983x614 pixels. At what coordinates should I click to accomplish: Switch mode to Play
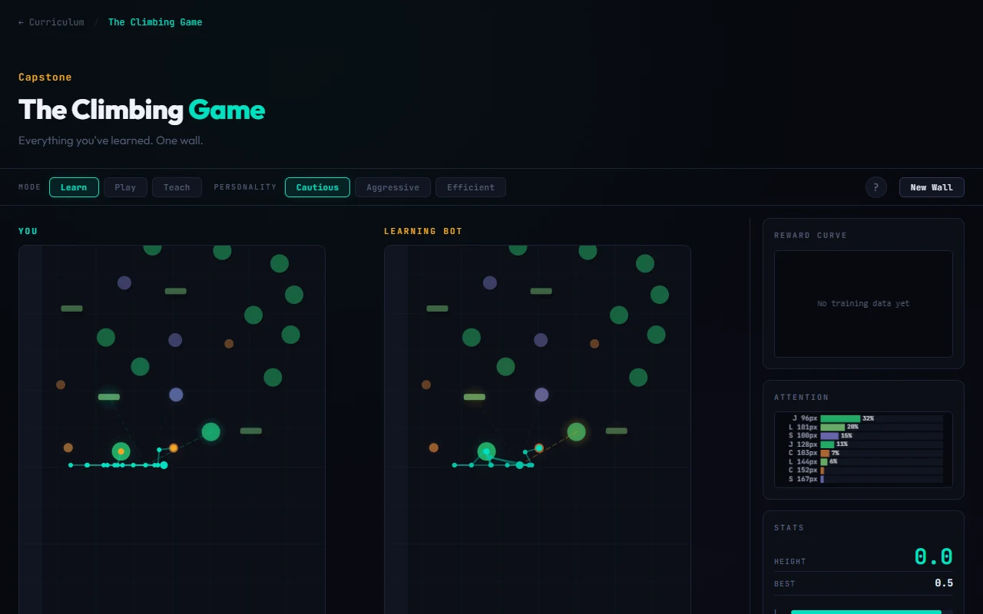click(x=125, y=187)
